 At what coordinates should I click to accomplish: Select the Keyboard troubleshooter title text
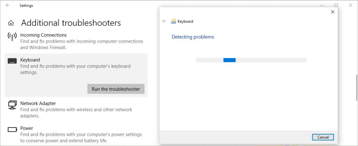[x=30, y=60]
